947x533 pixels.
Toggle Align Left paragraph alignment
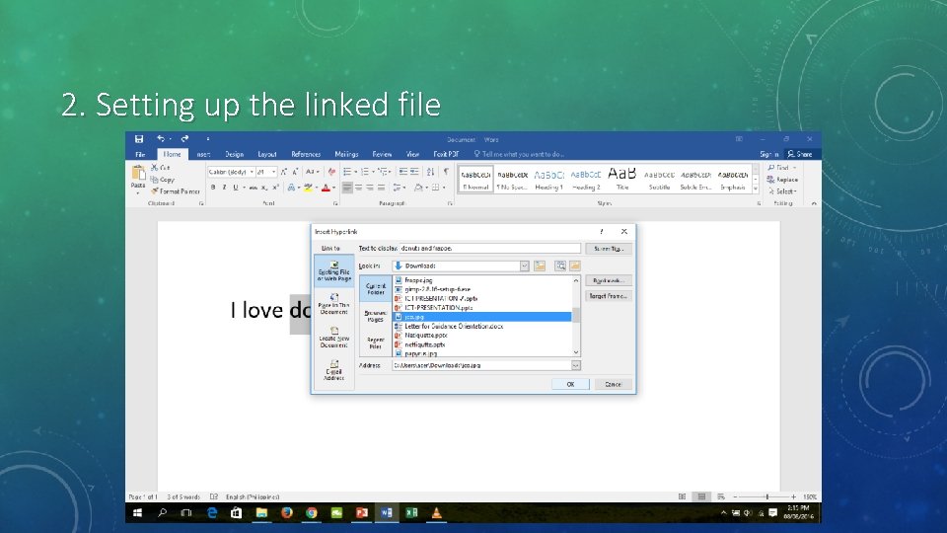pos(346,188)
